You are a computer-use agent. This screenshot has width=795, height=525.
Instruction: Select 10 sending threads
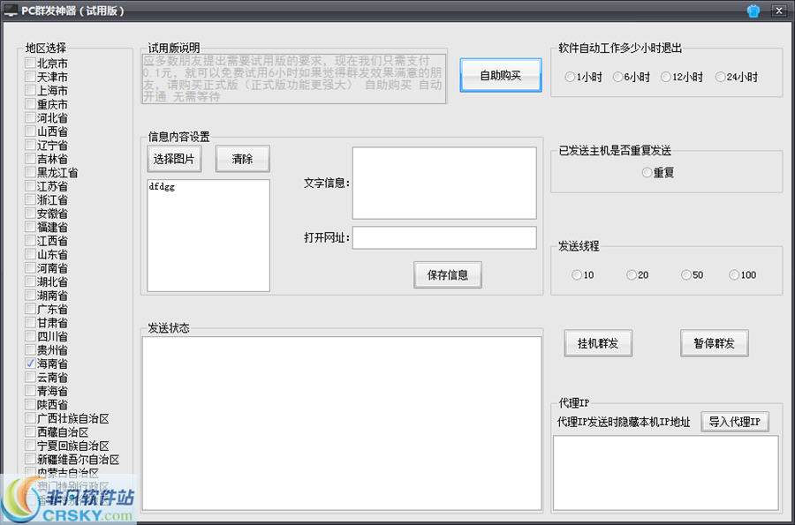[576, 274]
